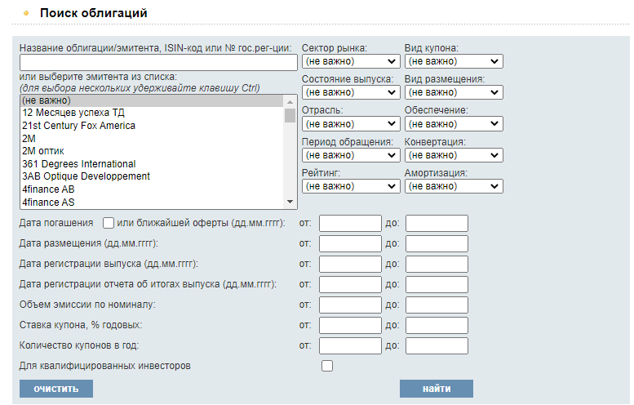This screenshot has height=405, width=634.
Task: Open the 'Отрасль' dropdown
Action: click(351, 124)
